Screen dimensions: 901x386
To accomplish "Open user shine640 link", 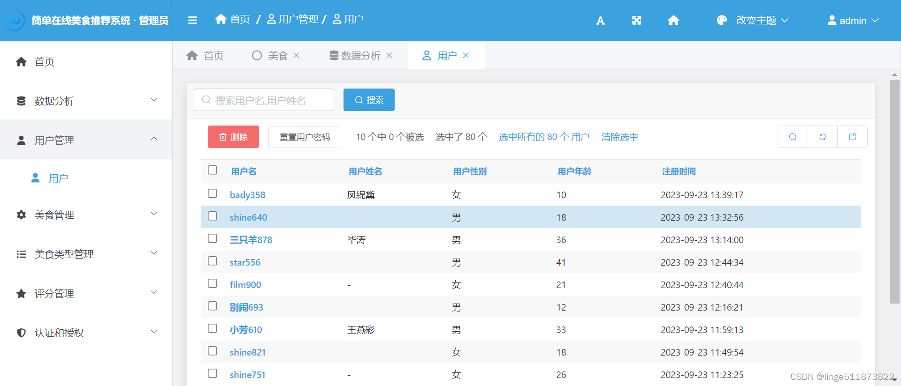I will point(248,217).
